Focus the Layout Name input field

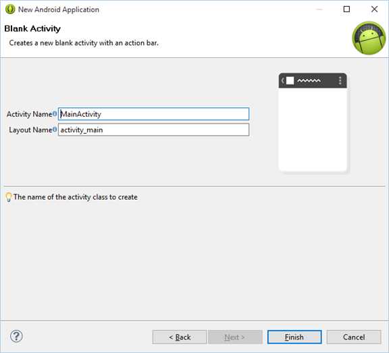[153, 130]
